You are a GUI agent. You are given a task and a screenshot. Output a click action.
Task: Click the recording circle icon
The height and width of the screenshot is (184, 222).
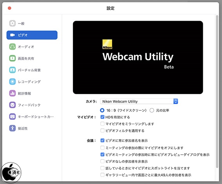point(13,81)
